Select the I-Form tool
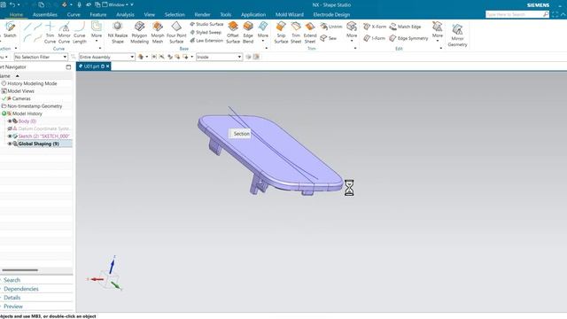567x319 pixels. coord(374,38)
